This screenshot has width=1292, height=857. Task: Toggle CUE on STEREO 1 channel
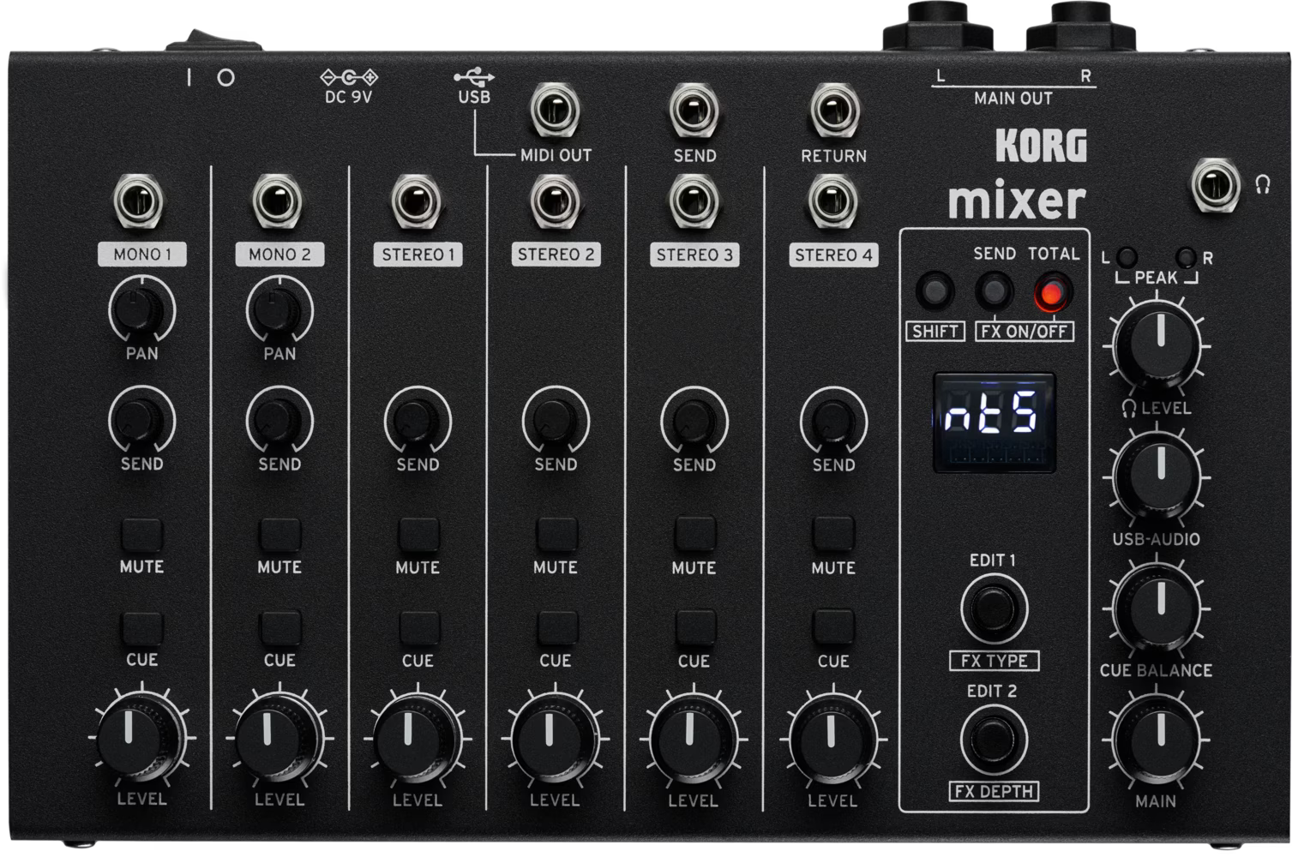(x=418, y=628)
